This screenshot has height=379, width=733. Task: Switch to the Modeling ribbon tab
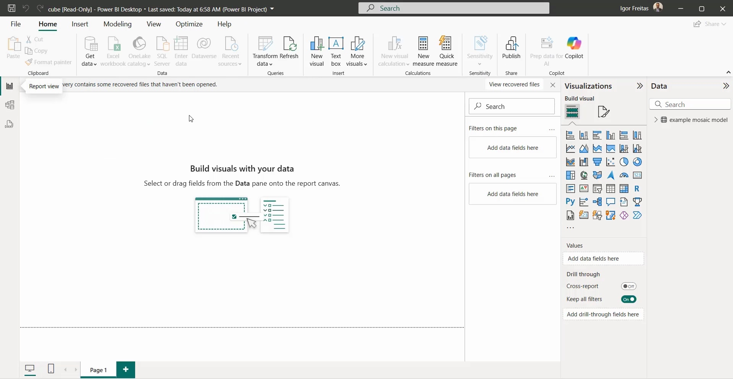(118, 24)
